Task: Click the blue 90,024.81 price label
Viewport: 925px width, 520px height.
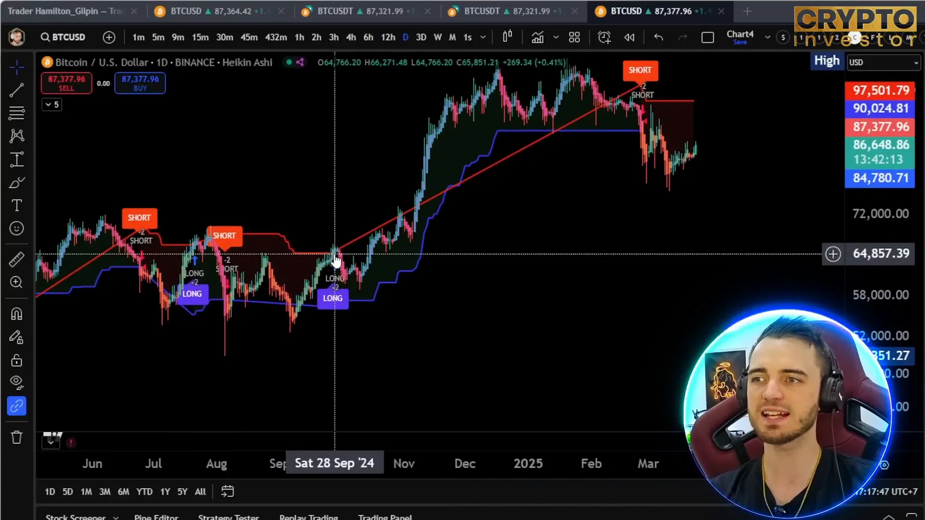Action: (x=880, y=108)
